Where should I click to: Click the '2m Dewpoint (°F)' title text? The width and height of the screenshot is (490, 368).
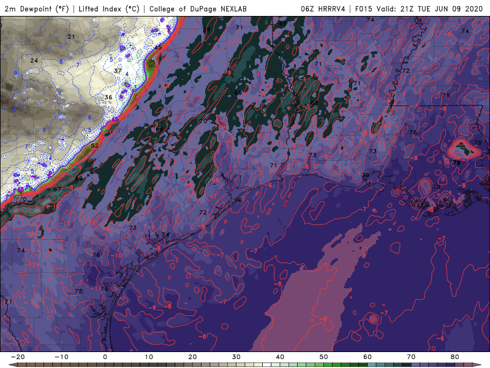click(x=36, y=9)
